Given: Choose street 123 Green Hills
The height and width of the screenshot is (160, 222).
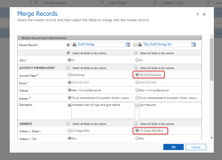Looking at the screenshot, I should 69,131.
